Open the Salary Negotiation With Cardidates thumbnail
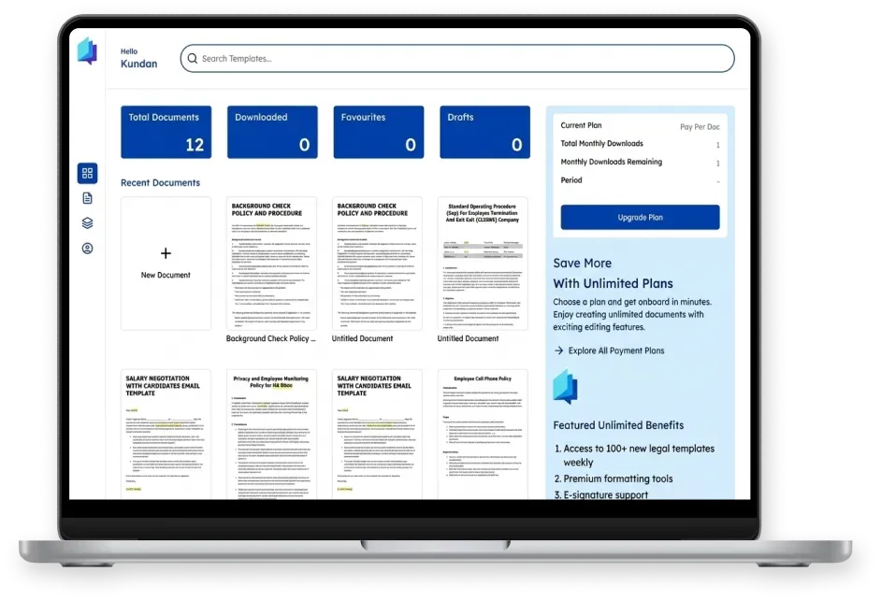 pos(166,434)
